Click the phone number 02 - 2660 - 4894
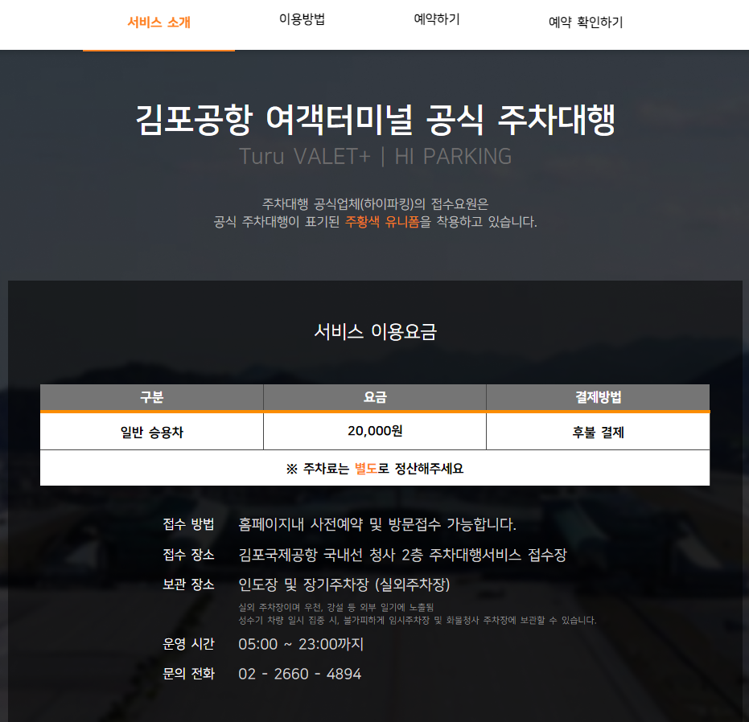The width and height of the screenshot is (749, 722). (x=300, y=674)
